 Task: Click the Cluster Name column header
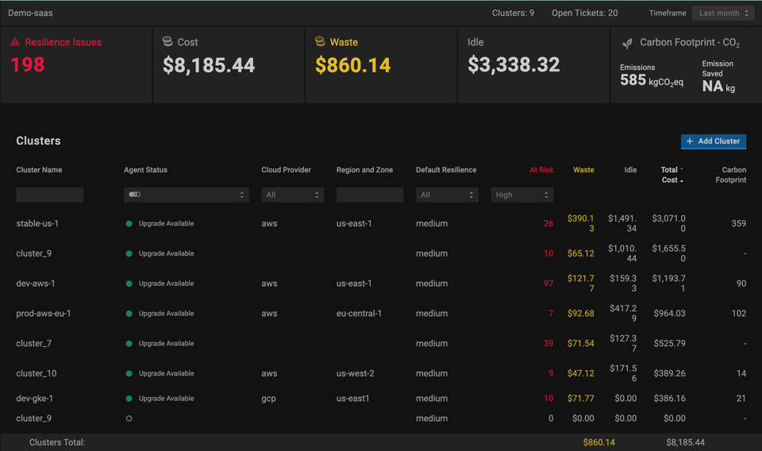[39, 170]
